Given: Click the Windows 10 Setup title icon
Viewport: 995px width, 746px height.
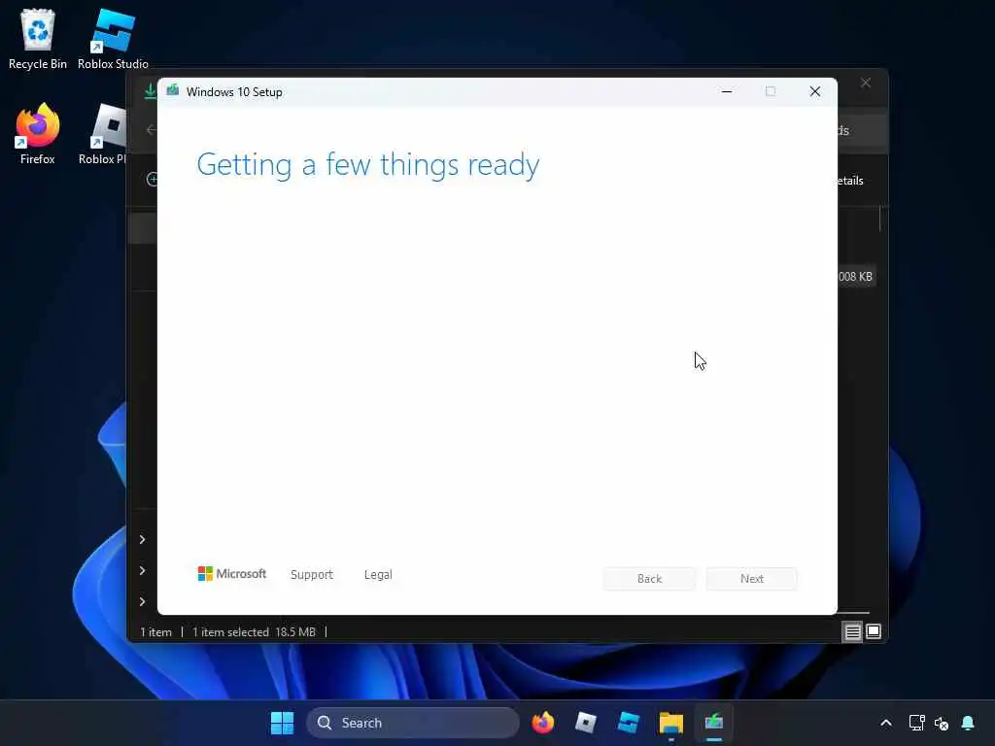Looking at the screenshot, I should (x=173, y=90).
